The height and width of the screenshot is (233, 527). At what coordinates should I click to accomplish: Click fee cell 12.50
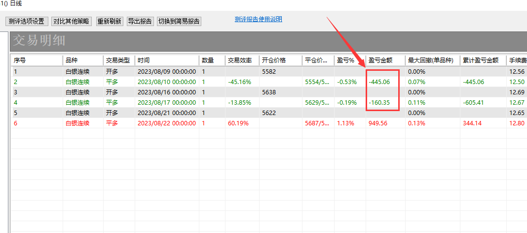(x=517, y=82)
